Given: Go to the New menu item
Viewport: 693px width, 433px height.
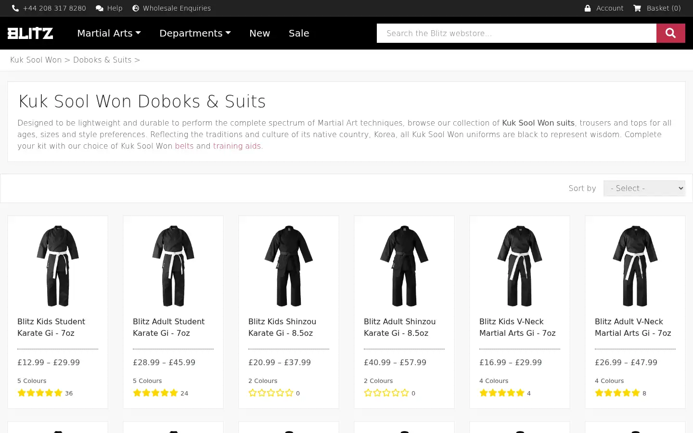Looking at the screenshot, I should point(259,33).
